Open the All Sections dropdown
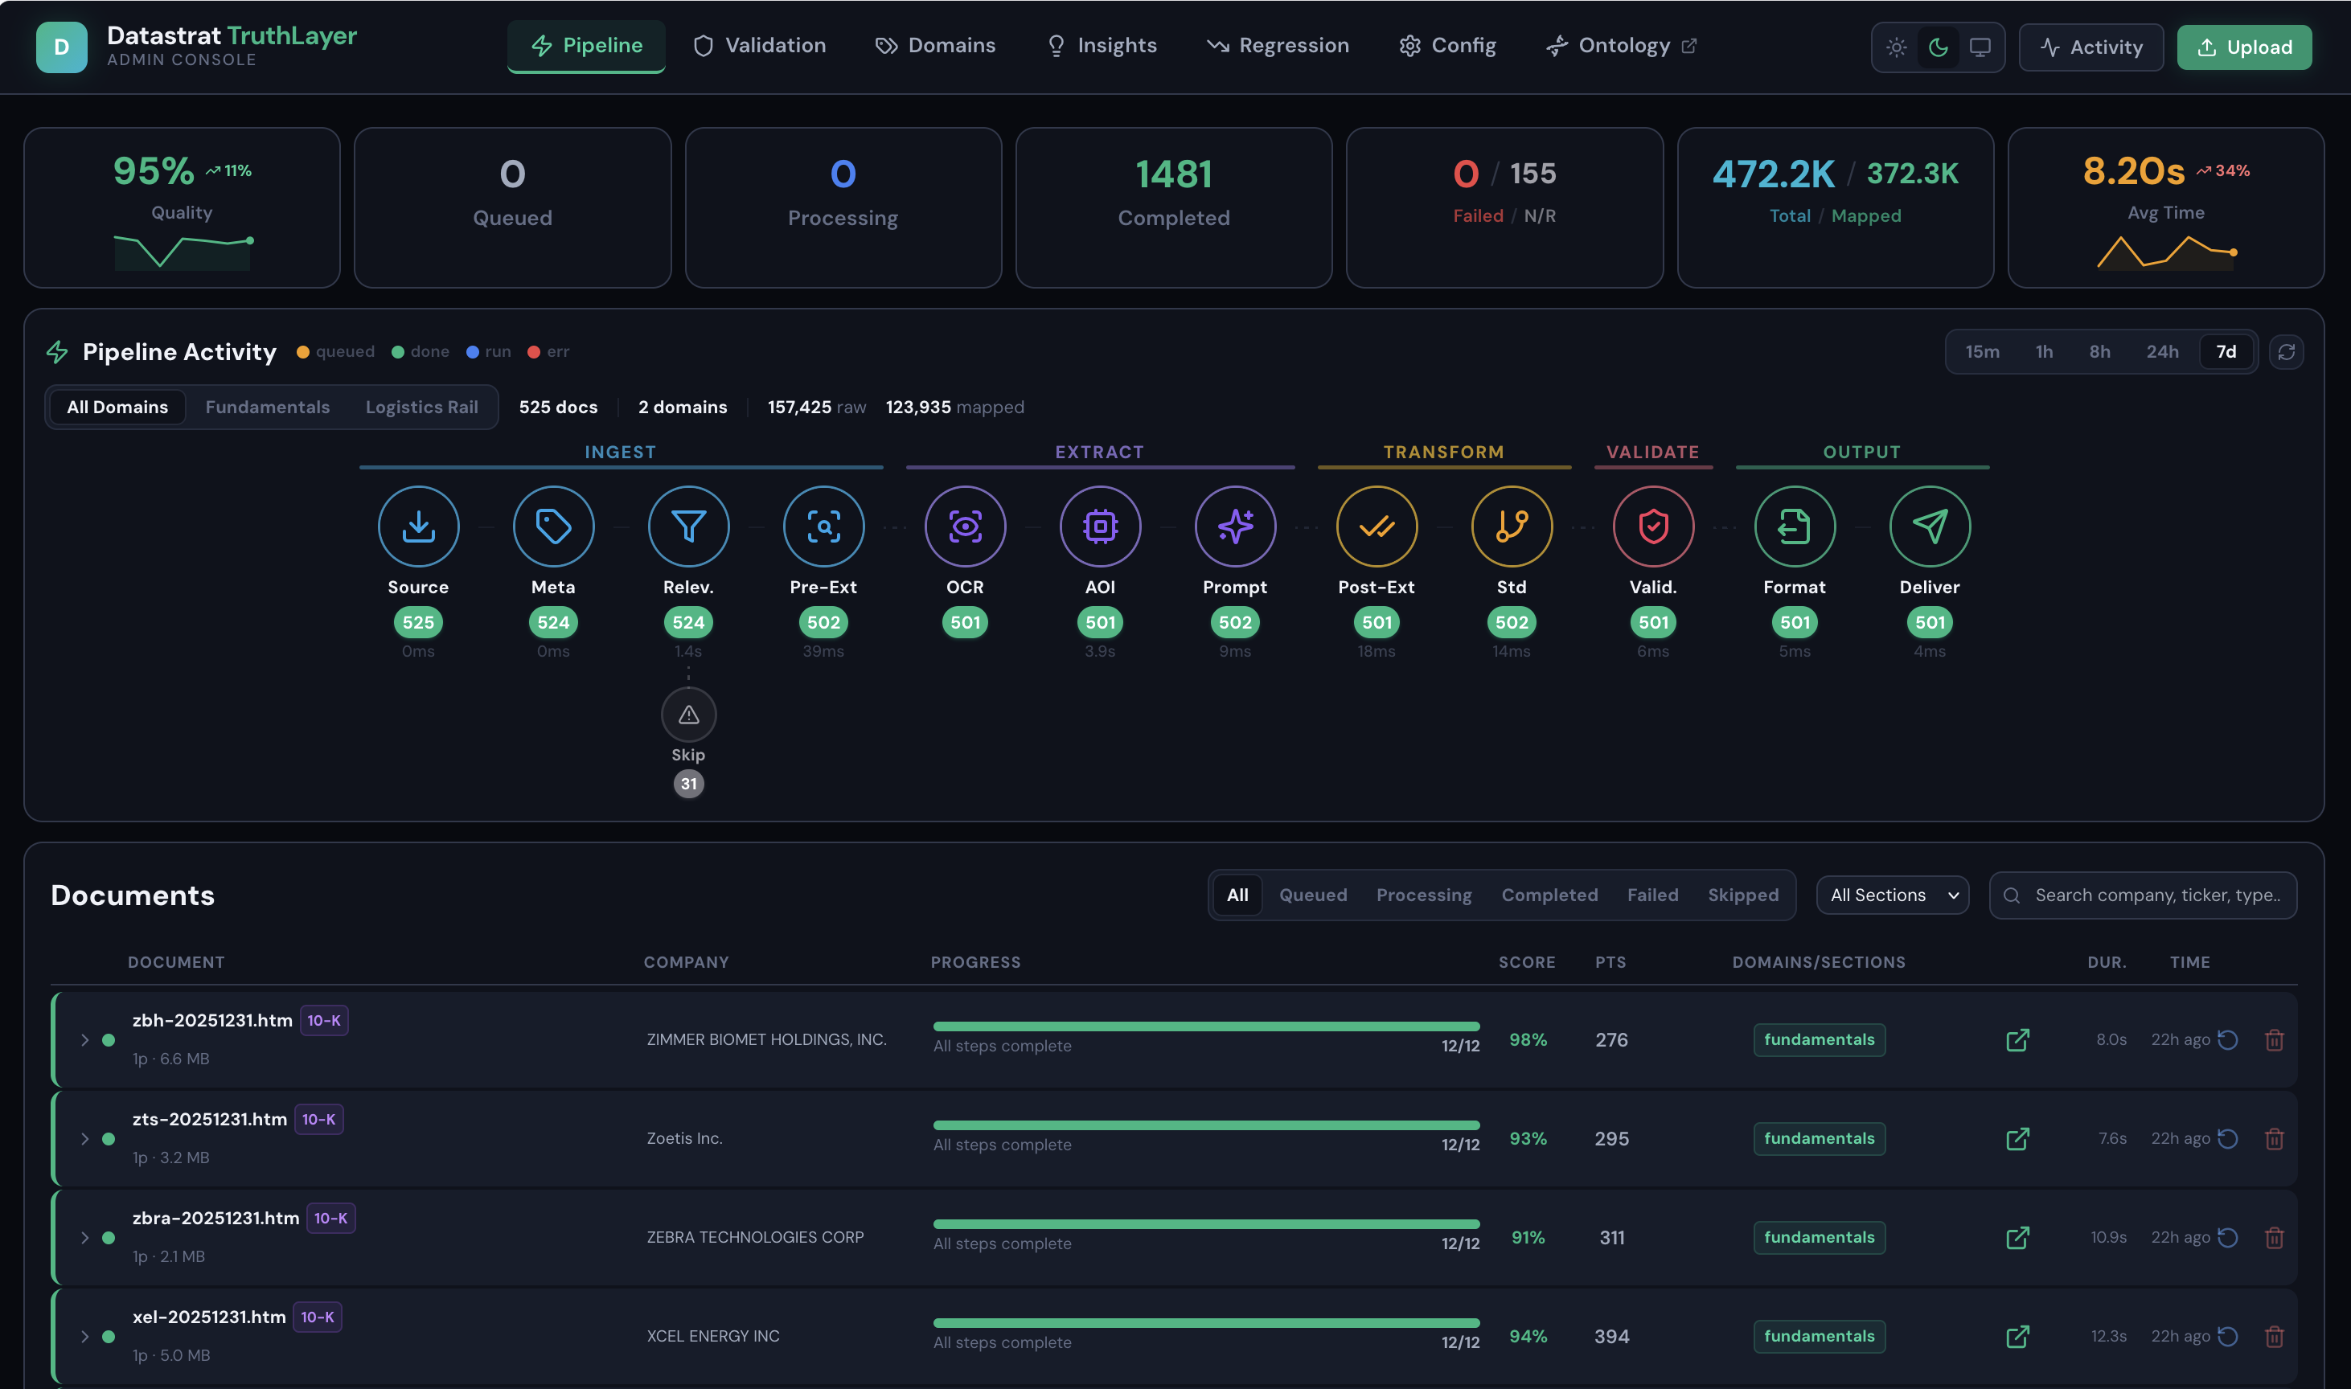The width and height of the screenshot is (2351, 1389). coord(1891,895)
